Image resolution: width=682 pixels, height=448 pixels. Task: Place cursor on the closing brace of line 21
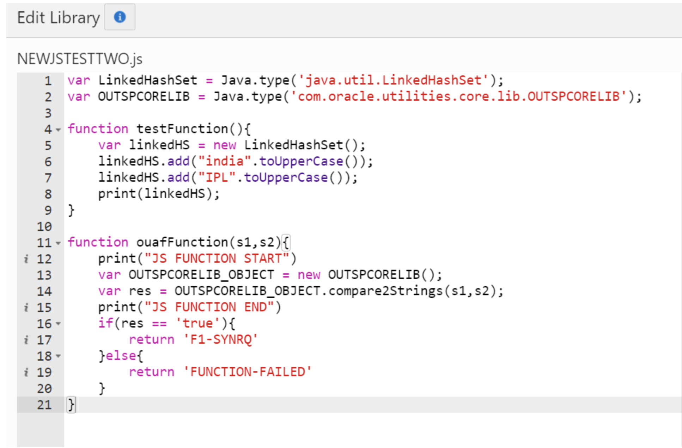71,405
